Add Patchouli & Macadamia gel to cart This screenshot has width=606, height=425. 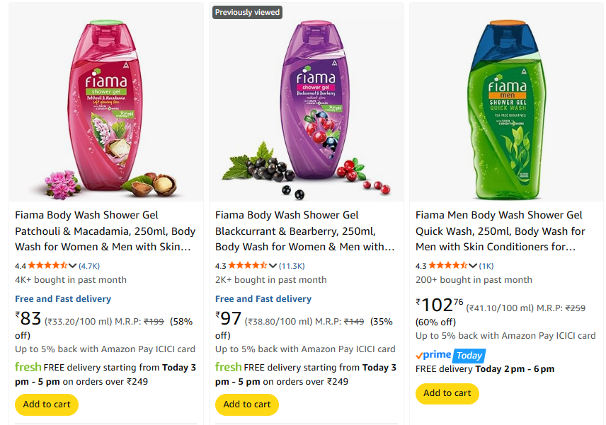[x=47, y=404]
